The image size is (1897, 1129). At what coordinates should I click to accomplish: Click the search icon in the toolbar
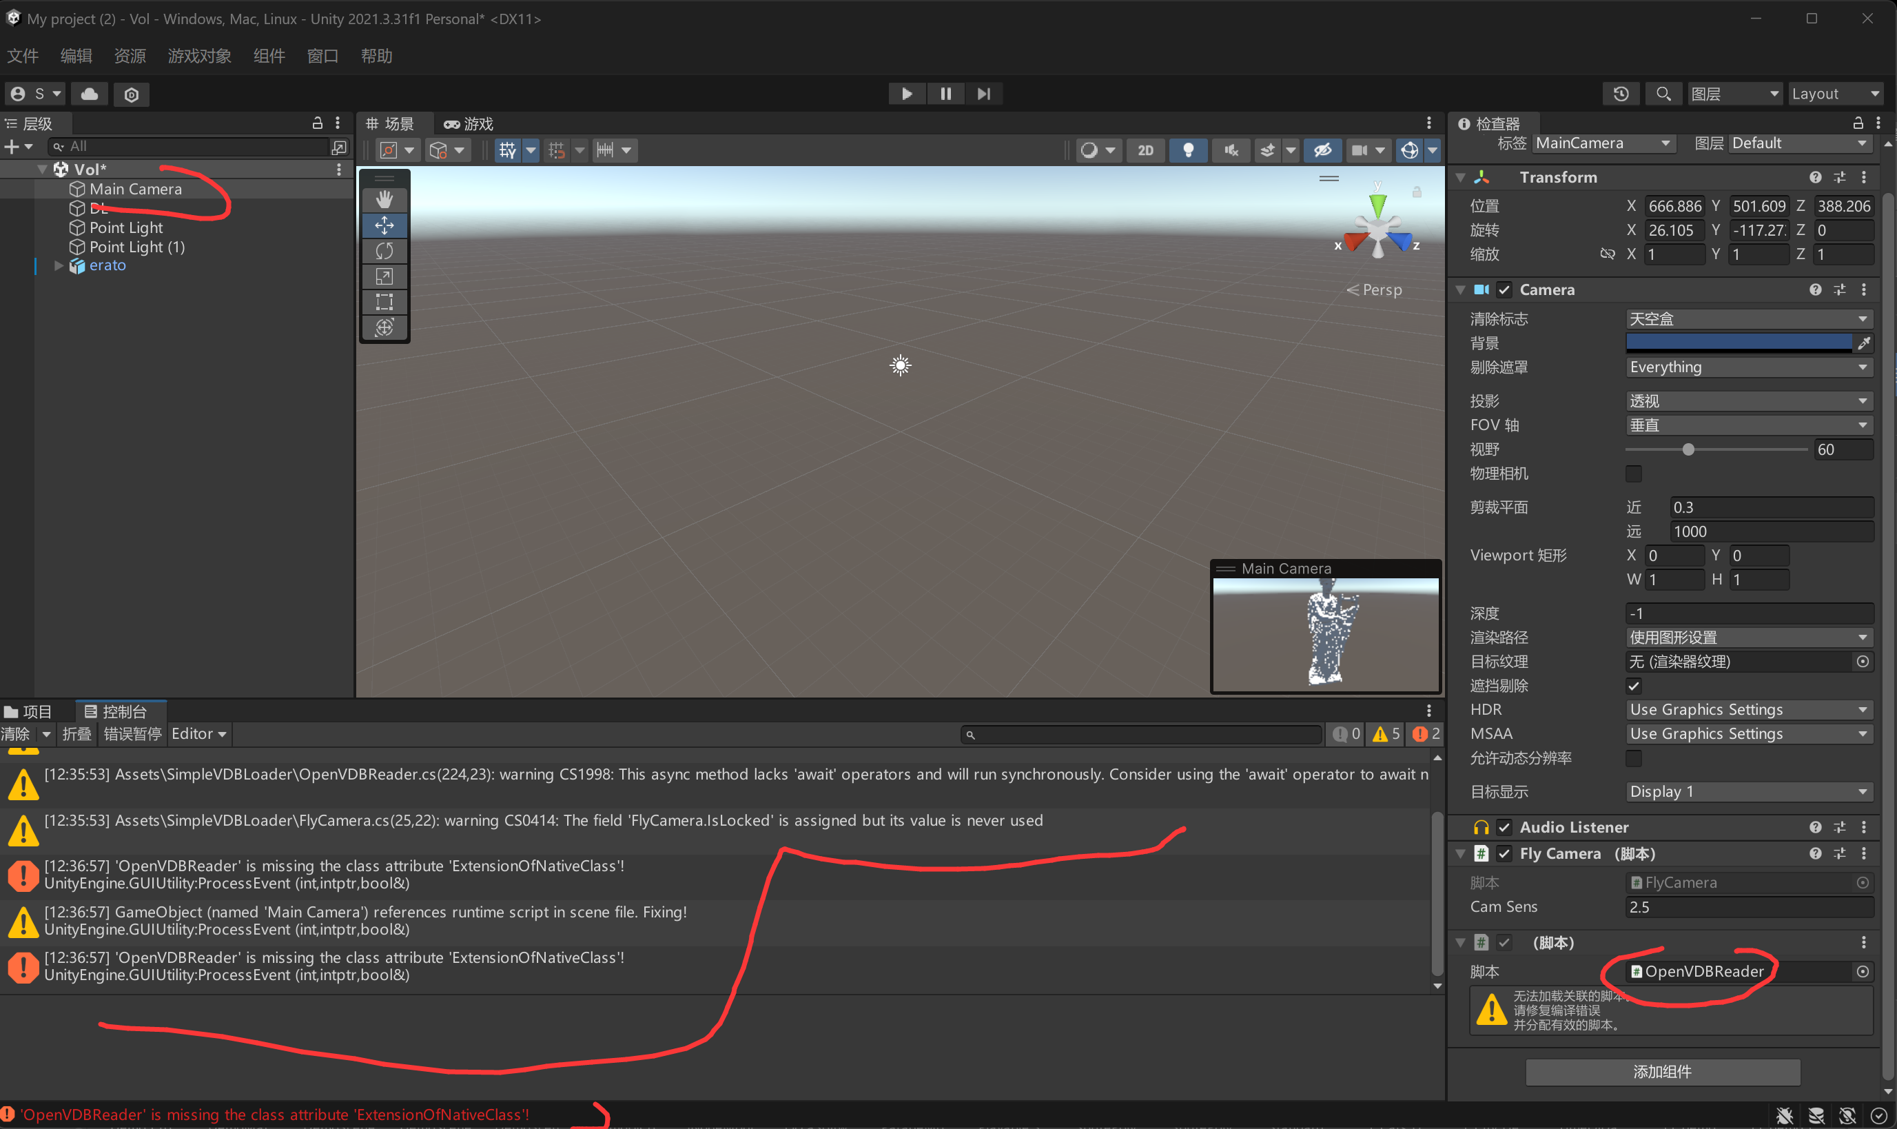pos(1663,93)
